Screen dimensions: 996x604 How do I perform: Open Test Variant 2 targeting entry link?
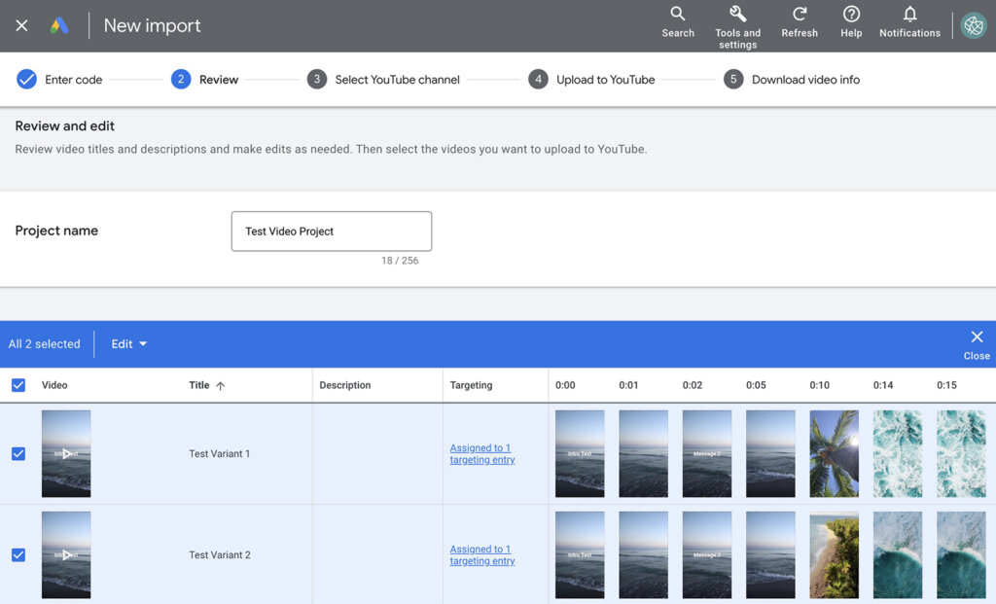[x=481, y=555]
